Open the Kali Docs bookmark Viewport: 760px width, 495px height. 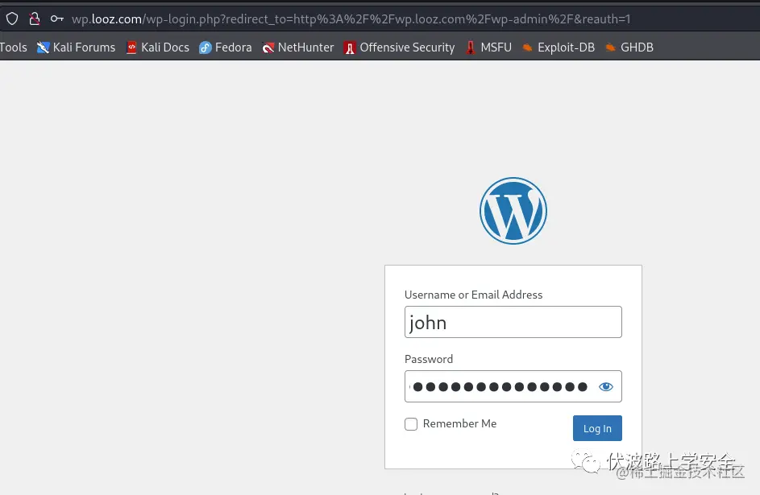(157, 47)
